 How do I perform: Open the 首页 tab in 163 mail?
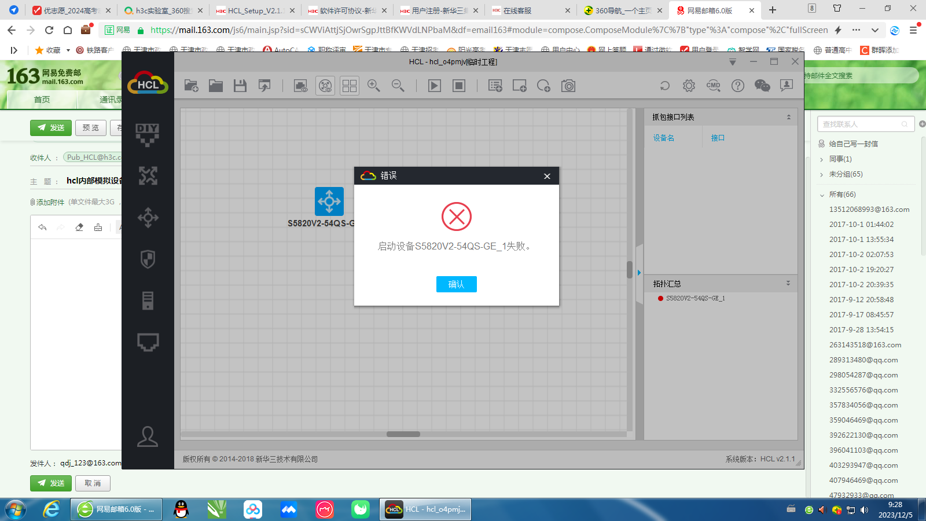pos(42,100)
